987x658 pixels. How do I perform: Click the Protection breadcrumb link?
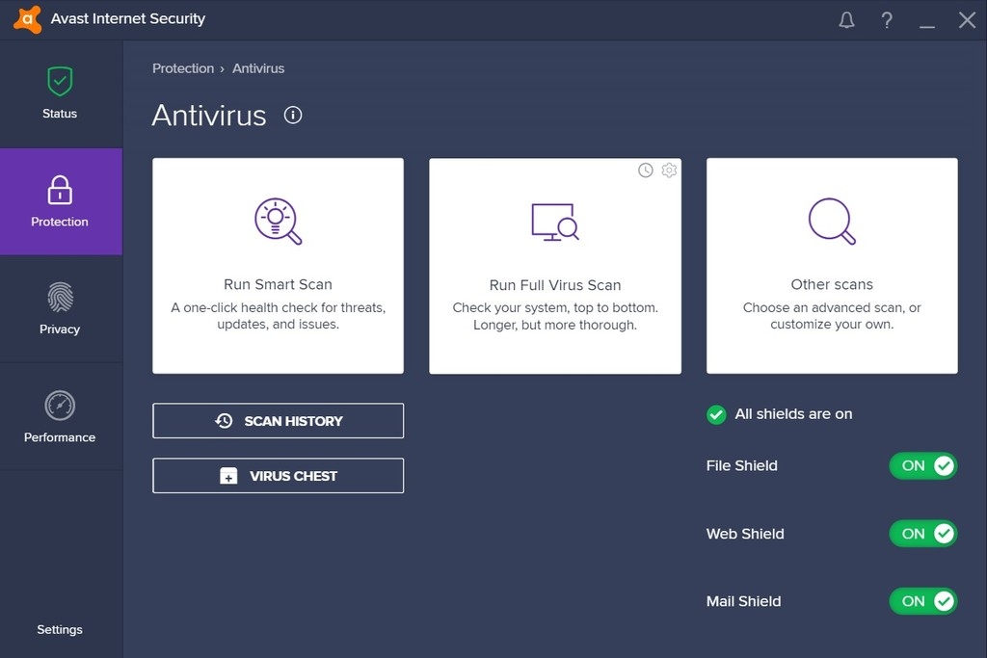(x=183, y=67)
